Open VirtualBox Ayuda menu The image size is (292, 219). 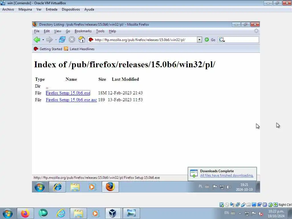coord(89,9)
